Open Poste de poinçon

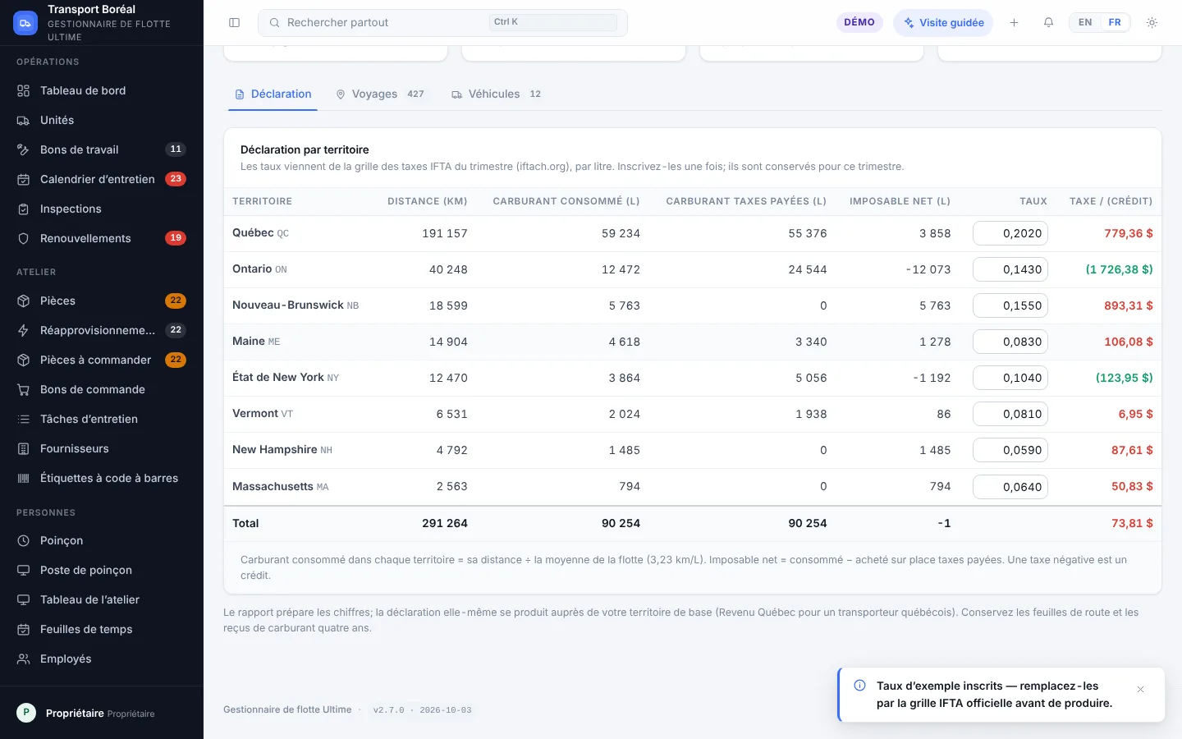pos(102,570)
